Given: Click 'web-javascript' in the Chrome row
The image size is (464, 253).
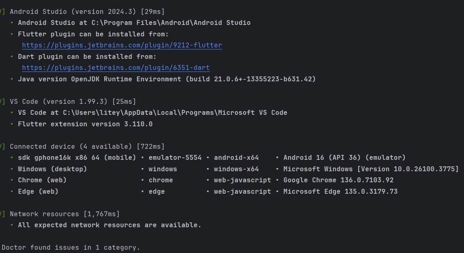Looking at the screenshot, I should 242,180.
